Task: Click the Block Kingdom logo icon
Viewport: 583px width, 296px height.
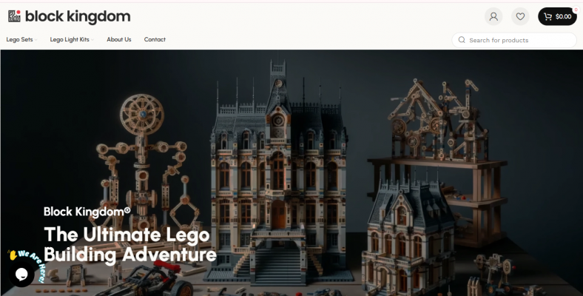Action: (15, 16)
